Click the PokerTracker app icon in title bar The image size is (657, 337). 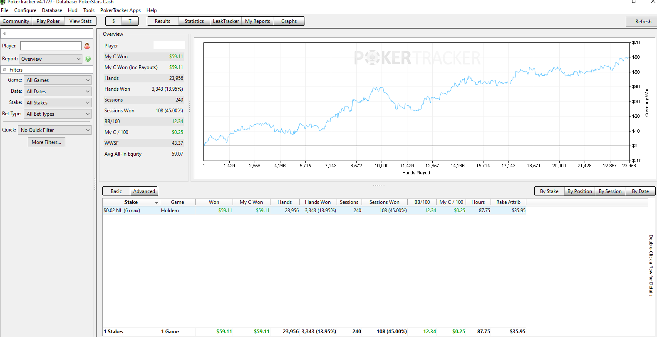3,2
